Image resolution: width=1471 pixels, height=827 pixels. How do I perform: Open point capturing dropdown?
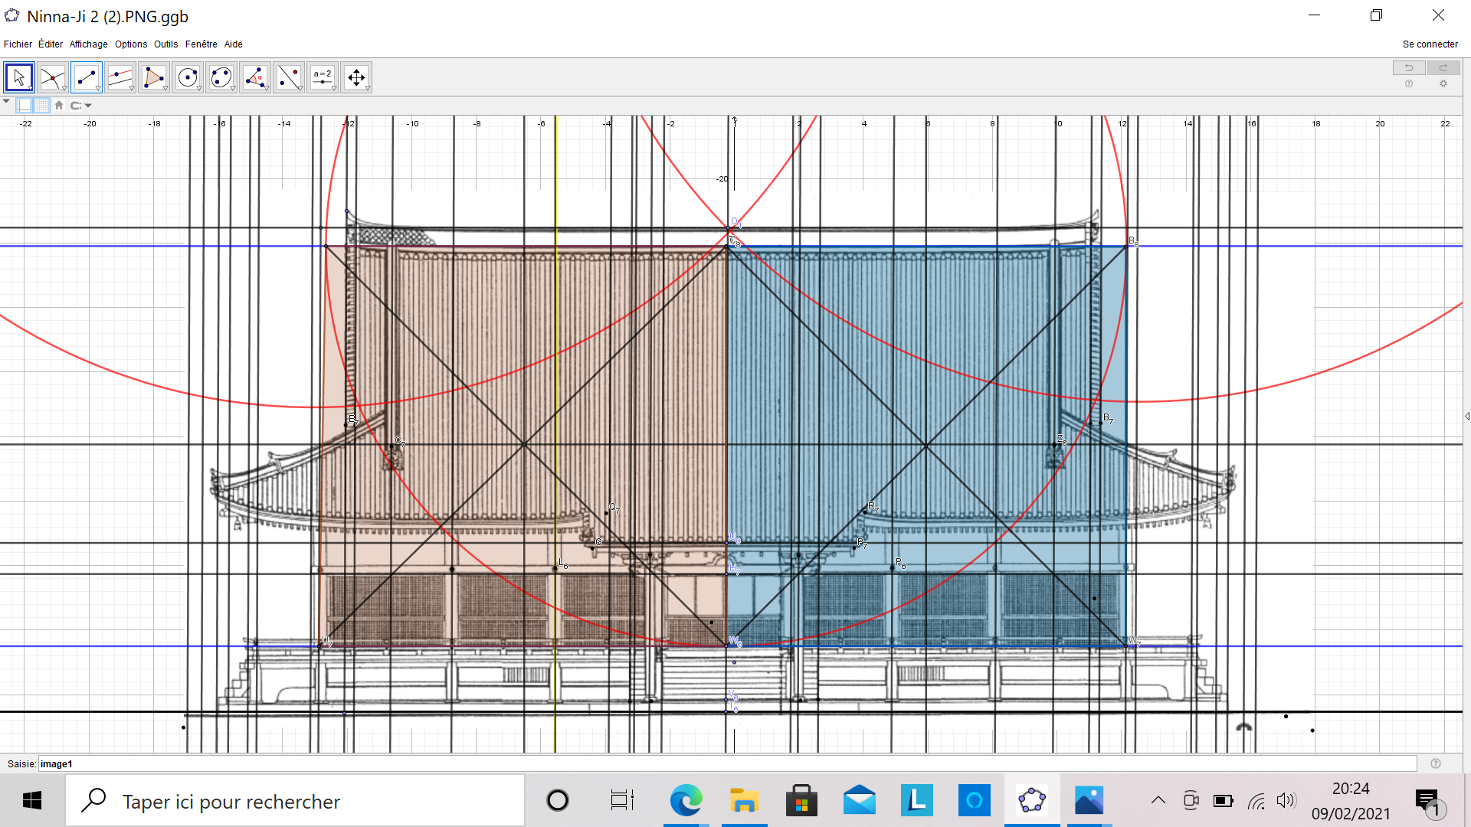[80, 106]
